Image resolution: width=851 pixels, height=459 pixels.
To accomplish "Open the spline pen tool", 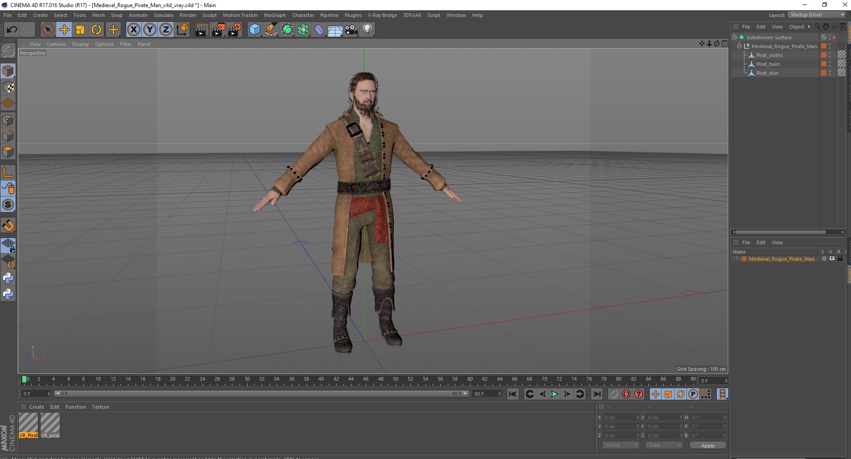I will coord(271,30).
